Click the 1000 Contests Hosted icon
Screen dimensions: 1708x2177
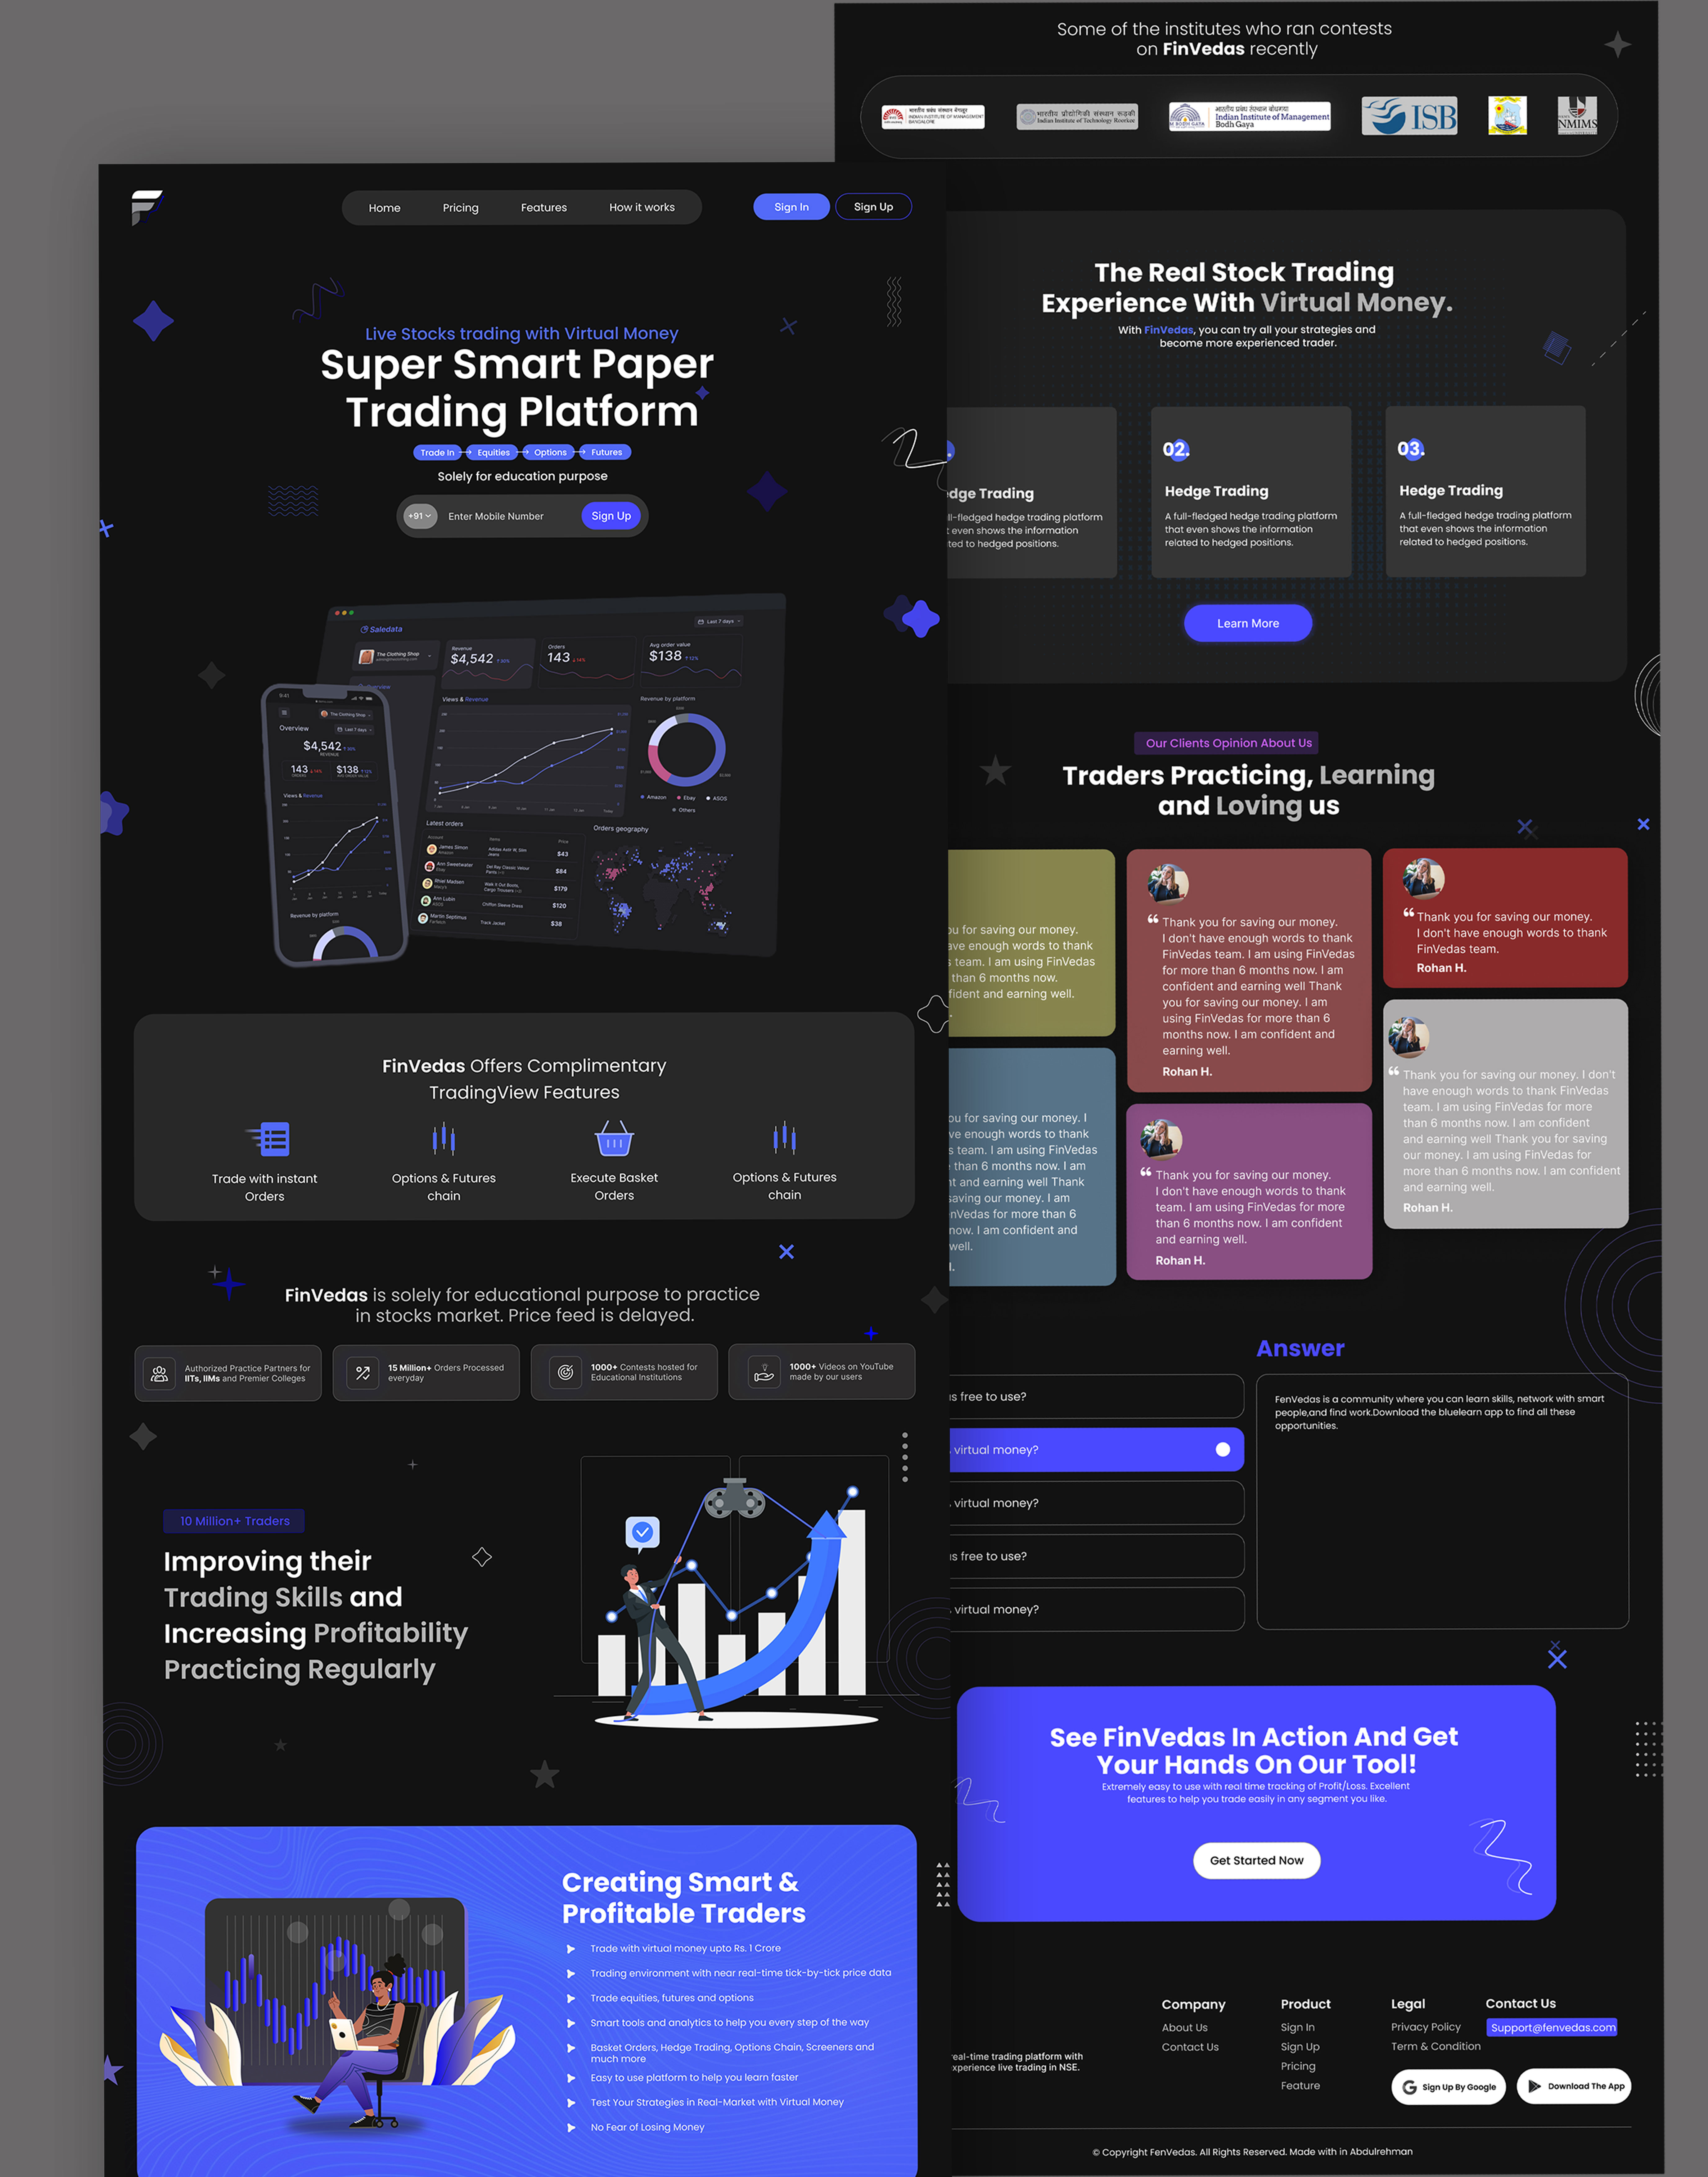click(562, 1373)
